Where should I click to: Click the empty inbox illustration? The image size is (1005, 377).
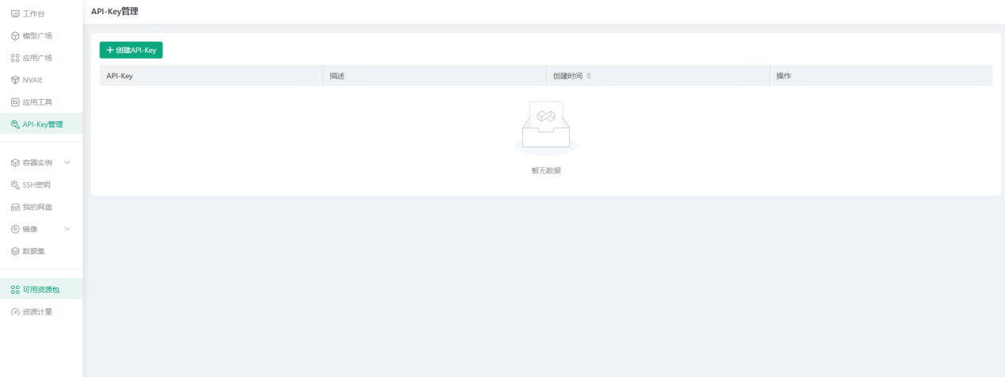tap(545, 127)
